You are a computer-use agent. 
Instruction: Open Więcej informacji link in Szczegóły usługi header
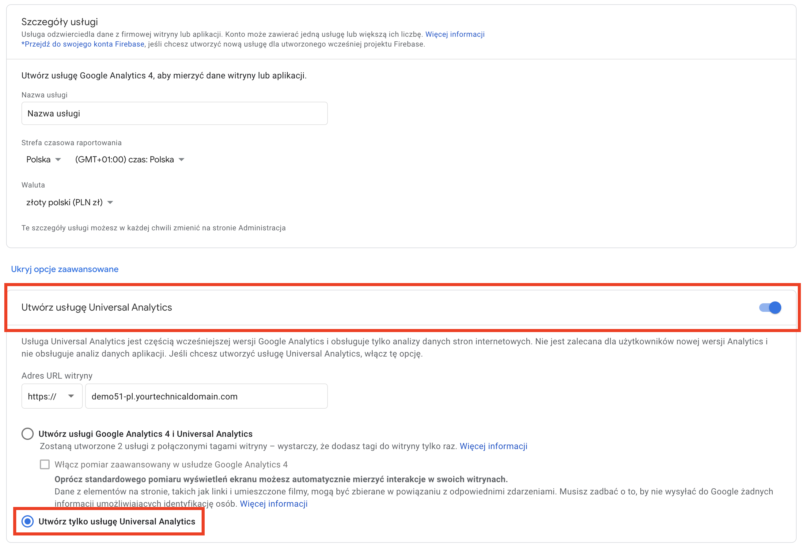click(455, 34)
